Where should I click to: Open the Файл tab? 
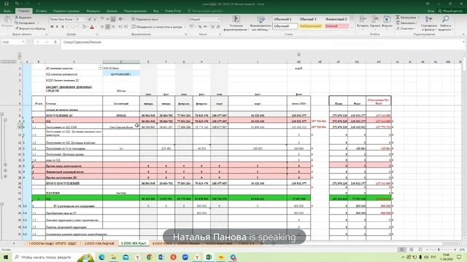[7, 11]
